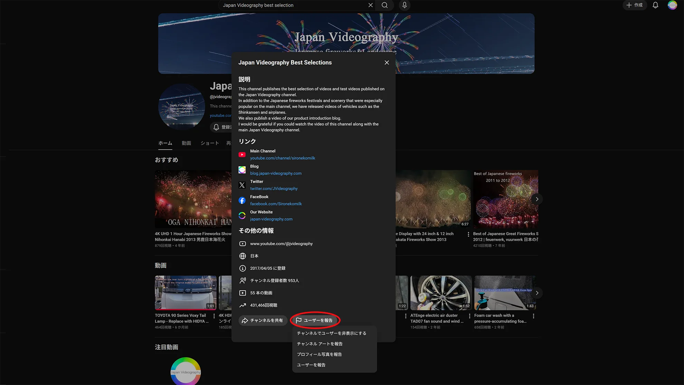Switch to the ホーム tab
This screenshot has width=684, height=385.
pyautogui.click(x=165, y=143)
